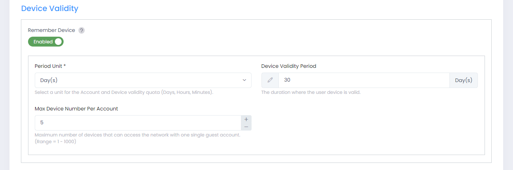
Task: Click the 'Maximum number of devices' helper text
Action: point(137,135)
